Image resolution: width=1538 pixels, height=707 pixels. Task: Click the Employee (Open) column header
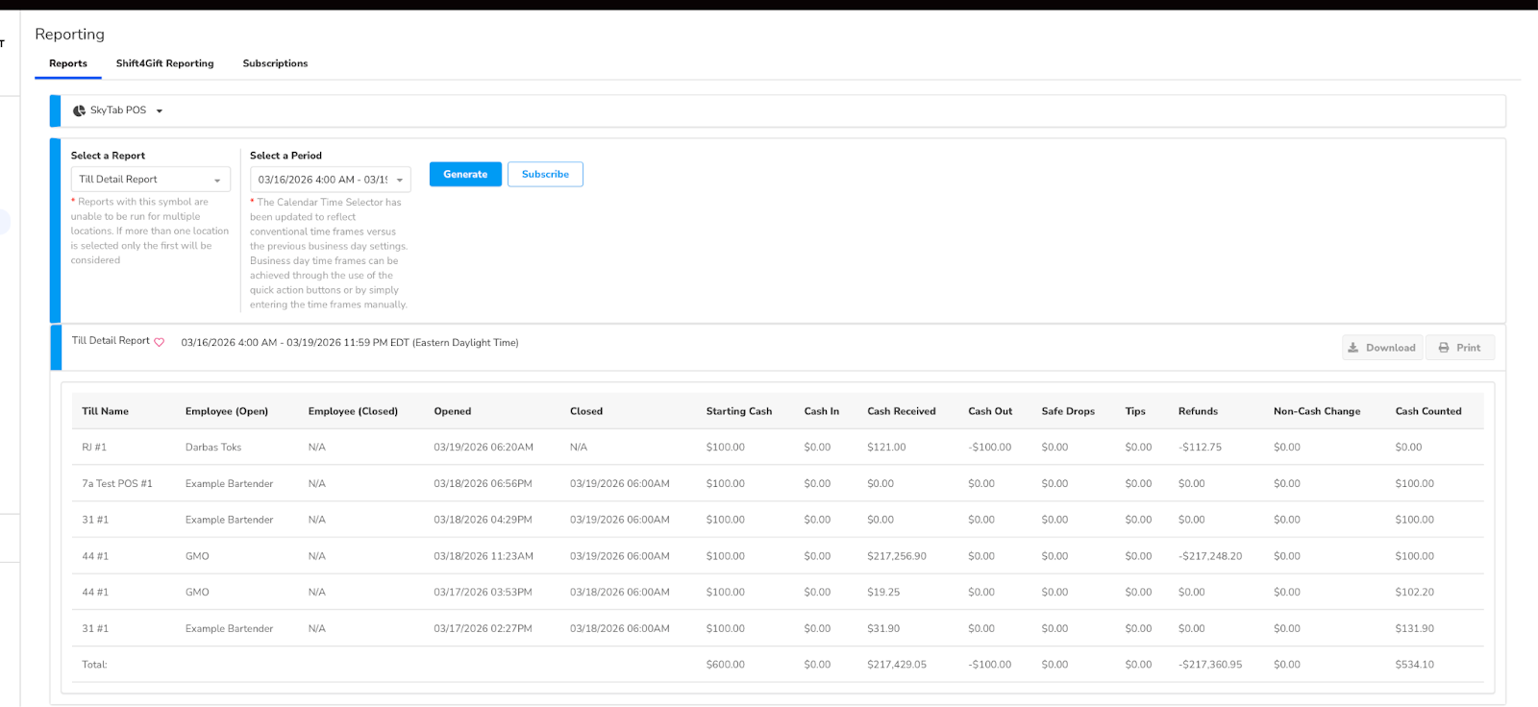point(227,411)
